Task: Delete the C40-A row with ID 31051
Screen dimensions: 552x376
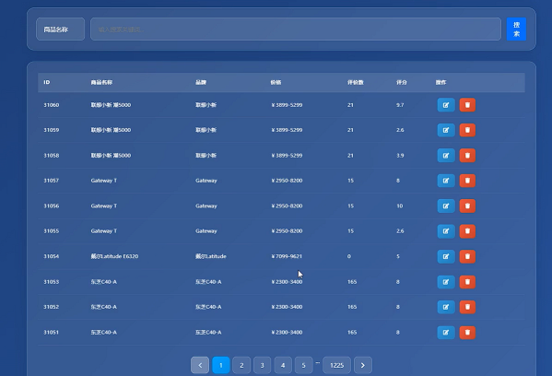Action: point(467,333)
